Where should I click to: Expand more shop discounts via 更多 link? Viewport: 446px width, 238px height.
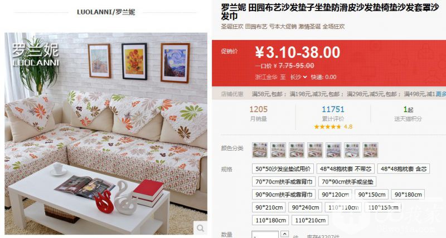441,94
